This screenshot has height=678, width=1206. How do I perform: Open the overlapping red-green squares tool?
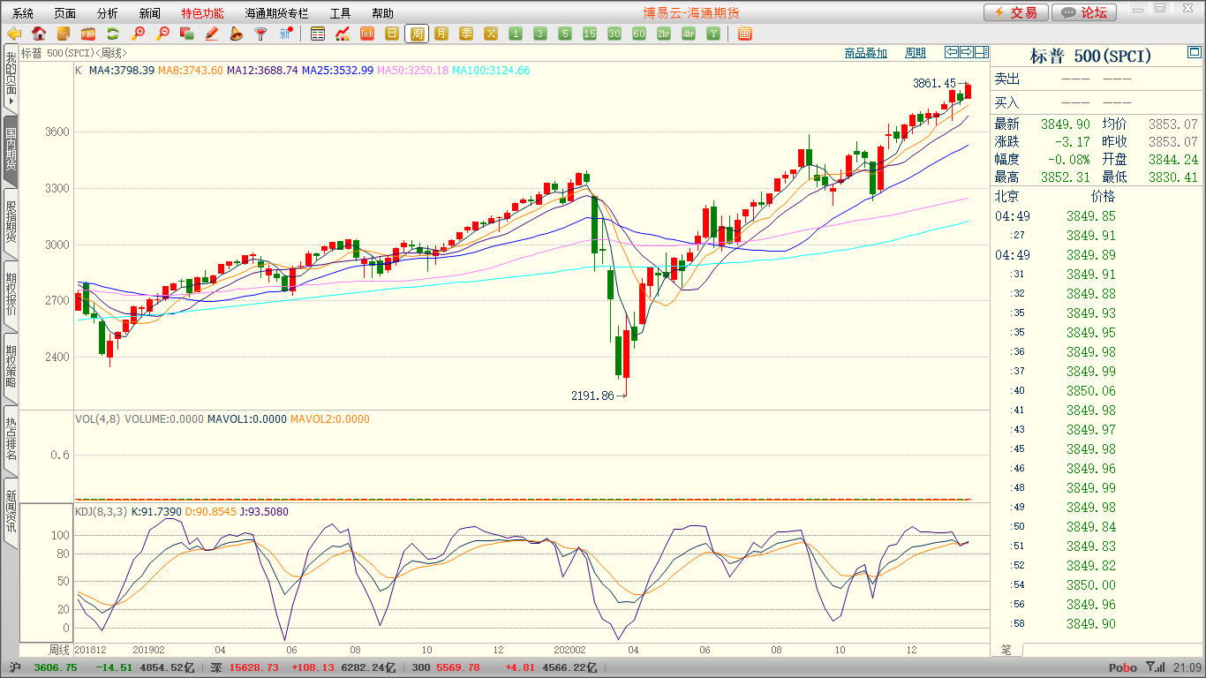point(186,34)
